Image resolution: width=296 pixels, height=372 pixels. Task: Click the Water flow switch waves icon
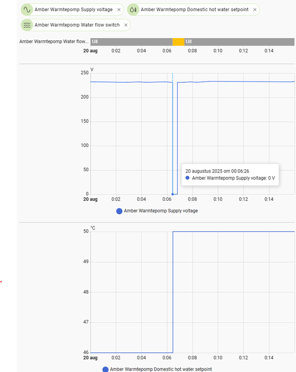27,25
